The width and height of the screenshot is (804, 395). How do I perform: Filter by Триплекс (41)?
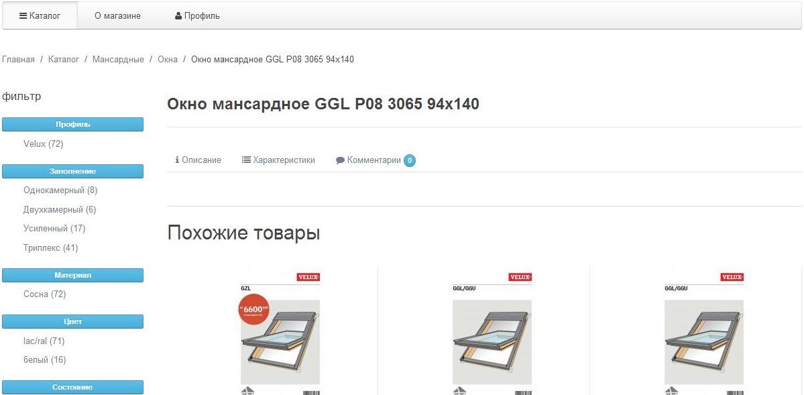pyautogui.click(x=51, y=248)
